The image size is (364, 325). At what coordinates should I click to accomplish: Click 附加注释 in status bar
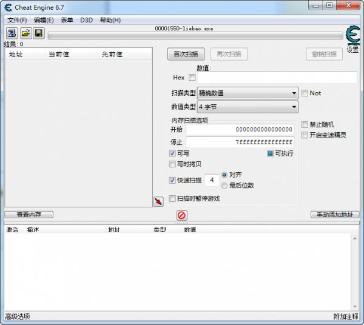346,317
